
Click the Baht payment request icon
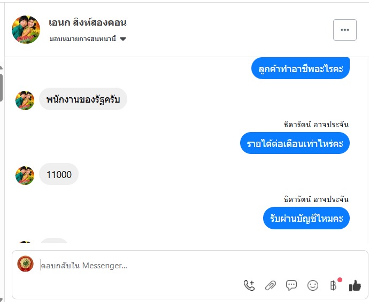[334, 285]
